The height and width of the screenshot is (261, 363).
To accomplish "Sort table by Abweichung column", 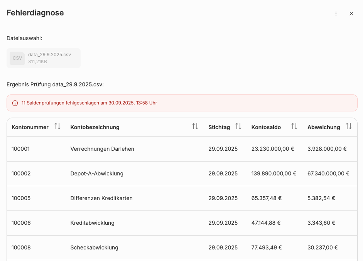I will coord(349,126).
